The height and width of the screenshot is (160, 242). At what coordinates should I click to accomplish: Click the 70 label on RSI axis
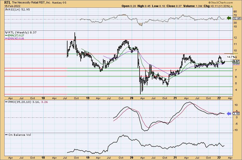click(235, 15)
